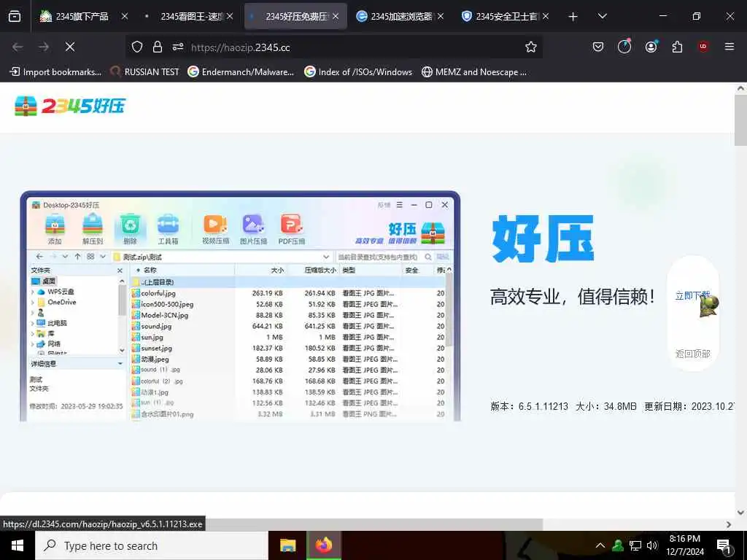
Task: Open RUSSIAN TEST bookmark
Action: pyautogui.click(x=145, y=72)
